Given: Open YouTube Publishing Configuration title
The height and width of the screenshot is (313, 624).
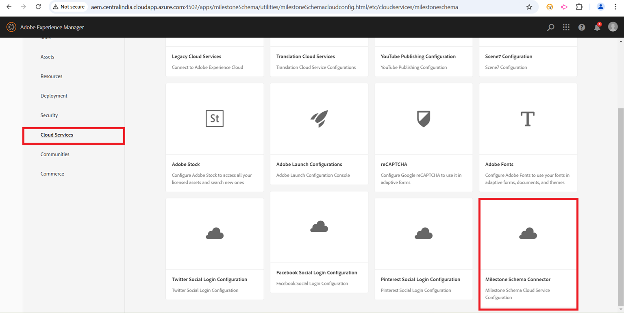Looking at the screenshot, I should coord(418,57).
